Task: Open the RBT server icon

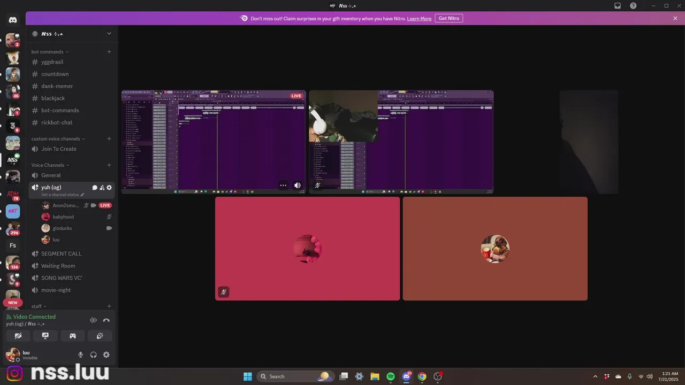Action: pos(13,211)
